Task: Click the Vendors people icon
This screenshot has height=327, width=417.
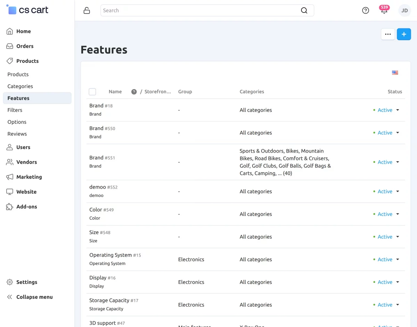Action: 10,162
